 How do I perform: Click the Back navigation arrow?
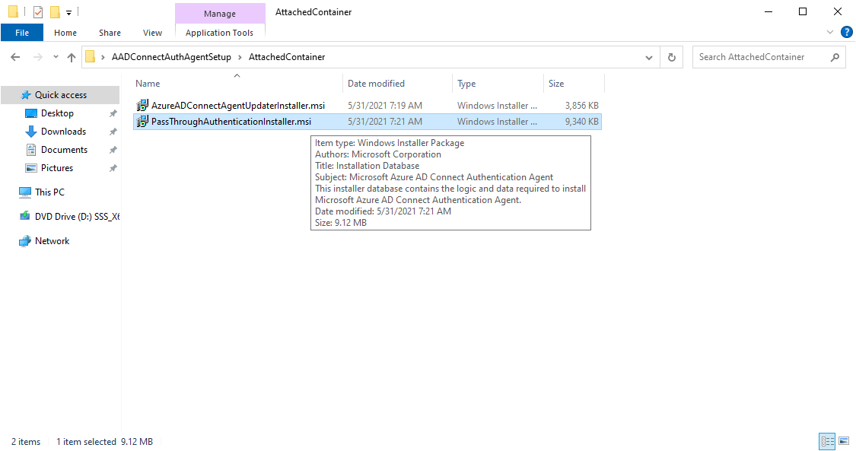(x=15, y=57)
